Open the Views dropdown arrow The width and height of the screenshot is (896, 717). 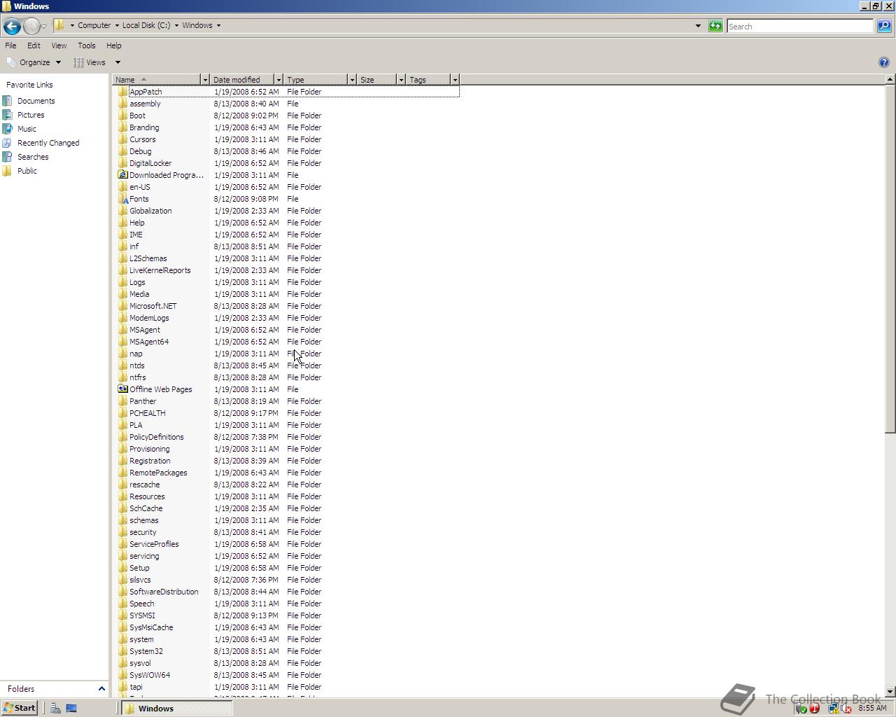[118, 62]
